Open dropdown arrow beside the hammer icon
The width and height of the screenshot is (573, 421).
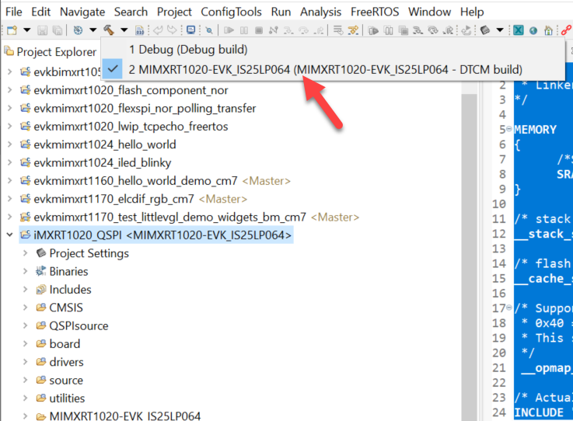pos(124,30)
